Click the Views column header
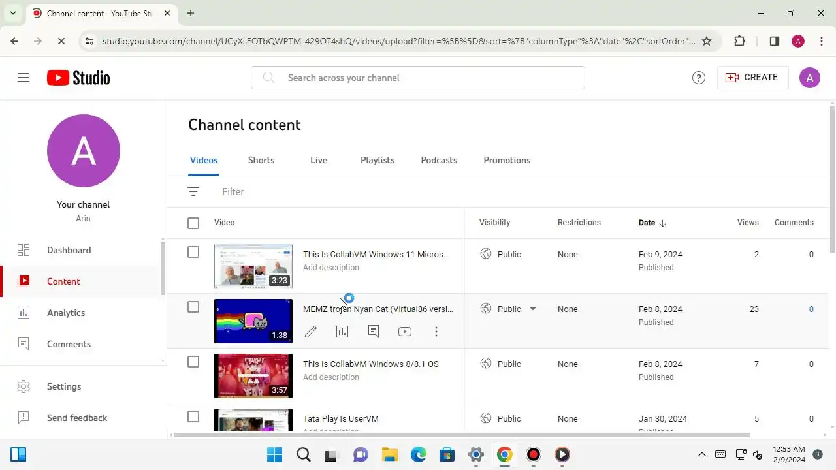836x470 pixels. click(x=748, y=223)
